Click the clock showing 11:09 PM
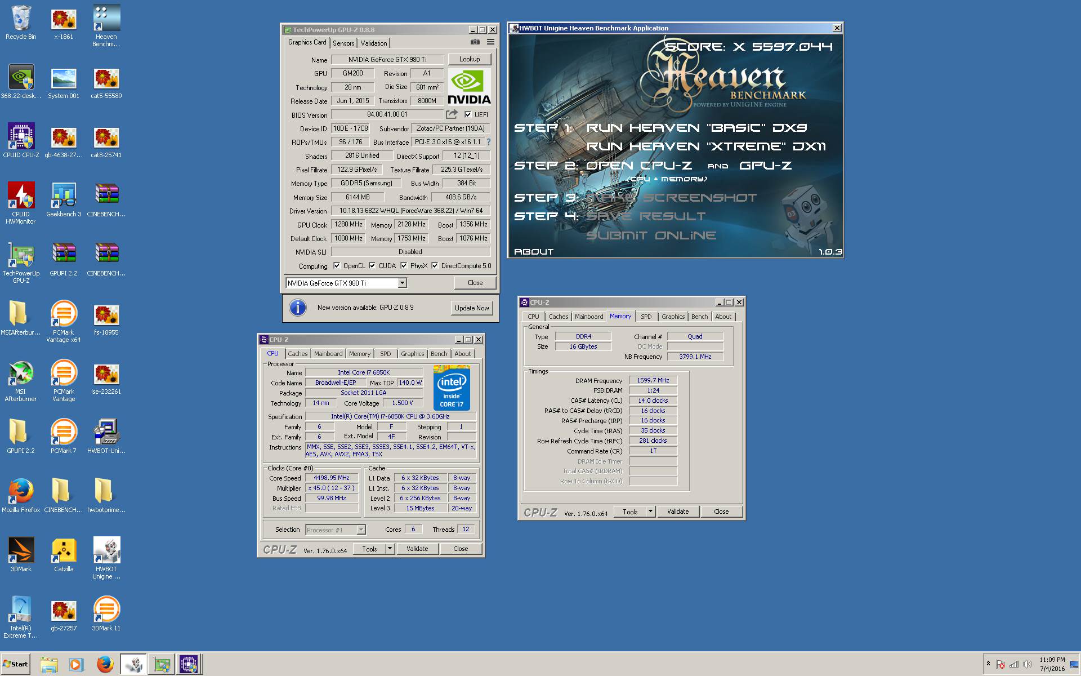 (1052, 660)
